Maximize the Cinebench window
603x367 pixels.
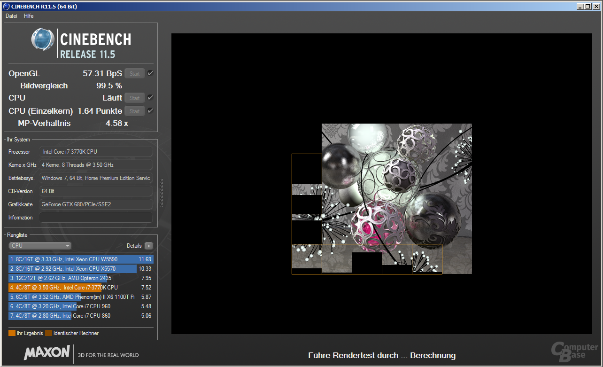[x=588, y=6]
